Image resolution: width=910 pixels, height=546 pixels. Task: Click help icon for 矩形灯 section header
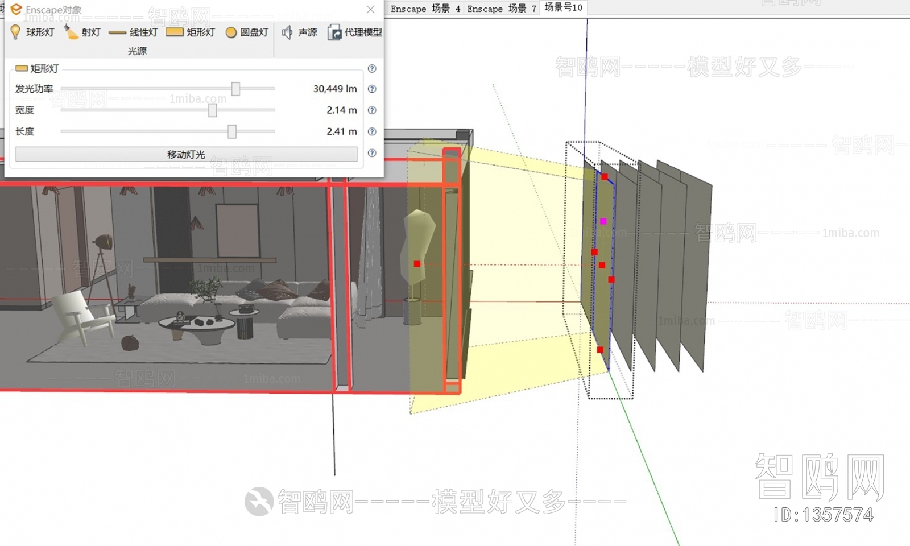372,68
